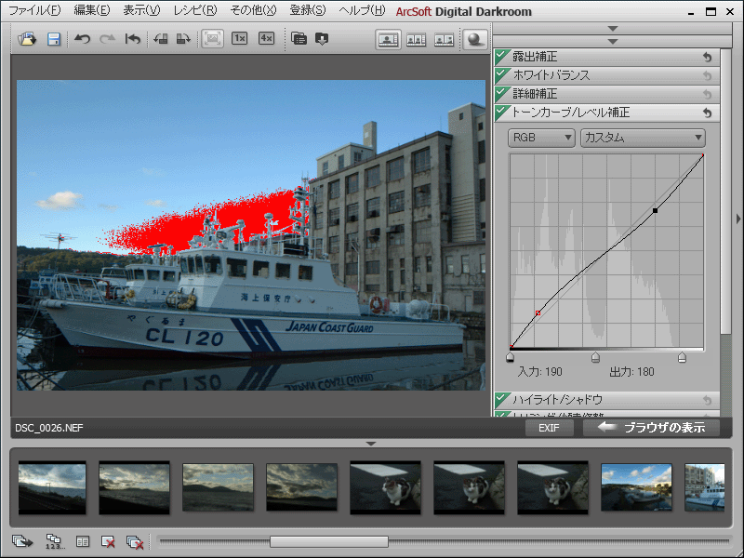744x558 pixels.
Task: Collapse the right panel with the side arrow
Action: tap(737, 219)
